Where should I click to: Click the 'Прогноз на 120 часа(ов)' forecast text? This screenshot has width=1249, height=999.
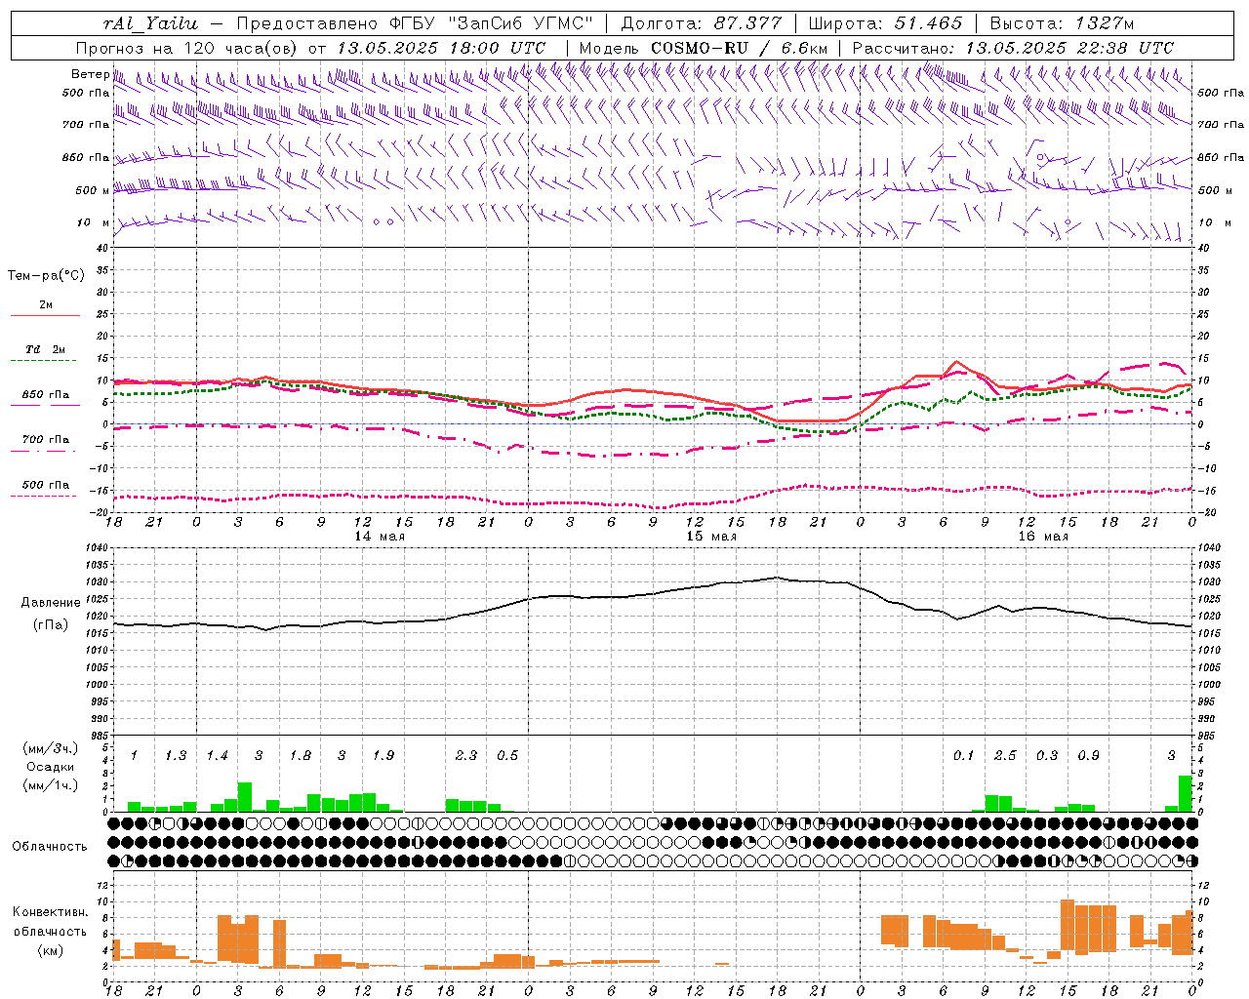click(x=187, y=48)
